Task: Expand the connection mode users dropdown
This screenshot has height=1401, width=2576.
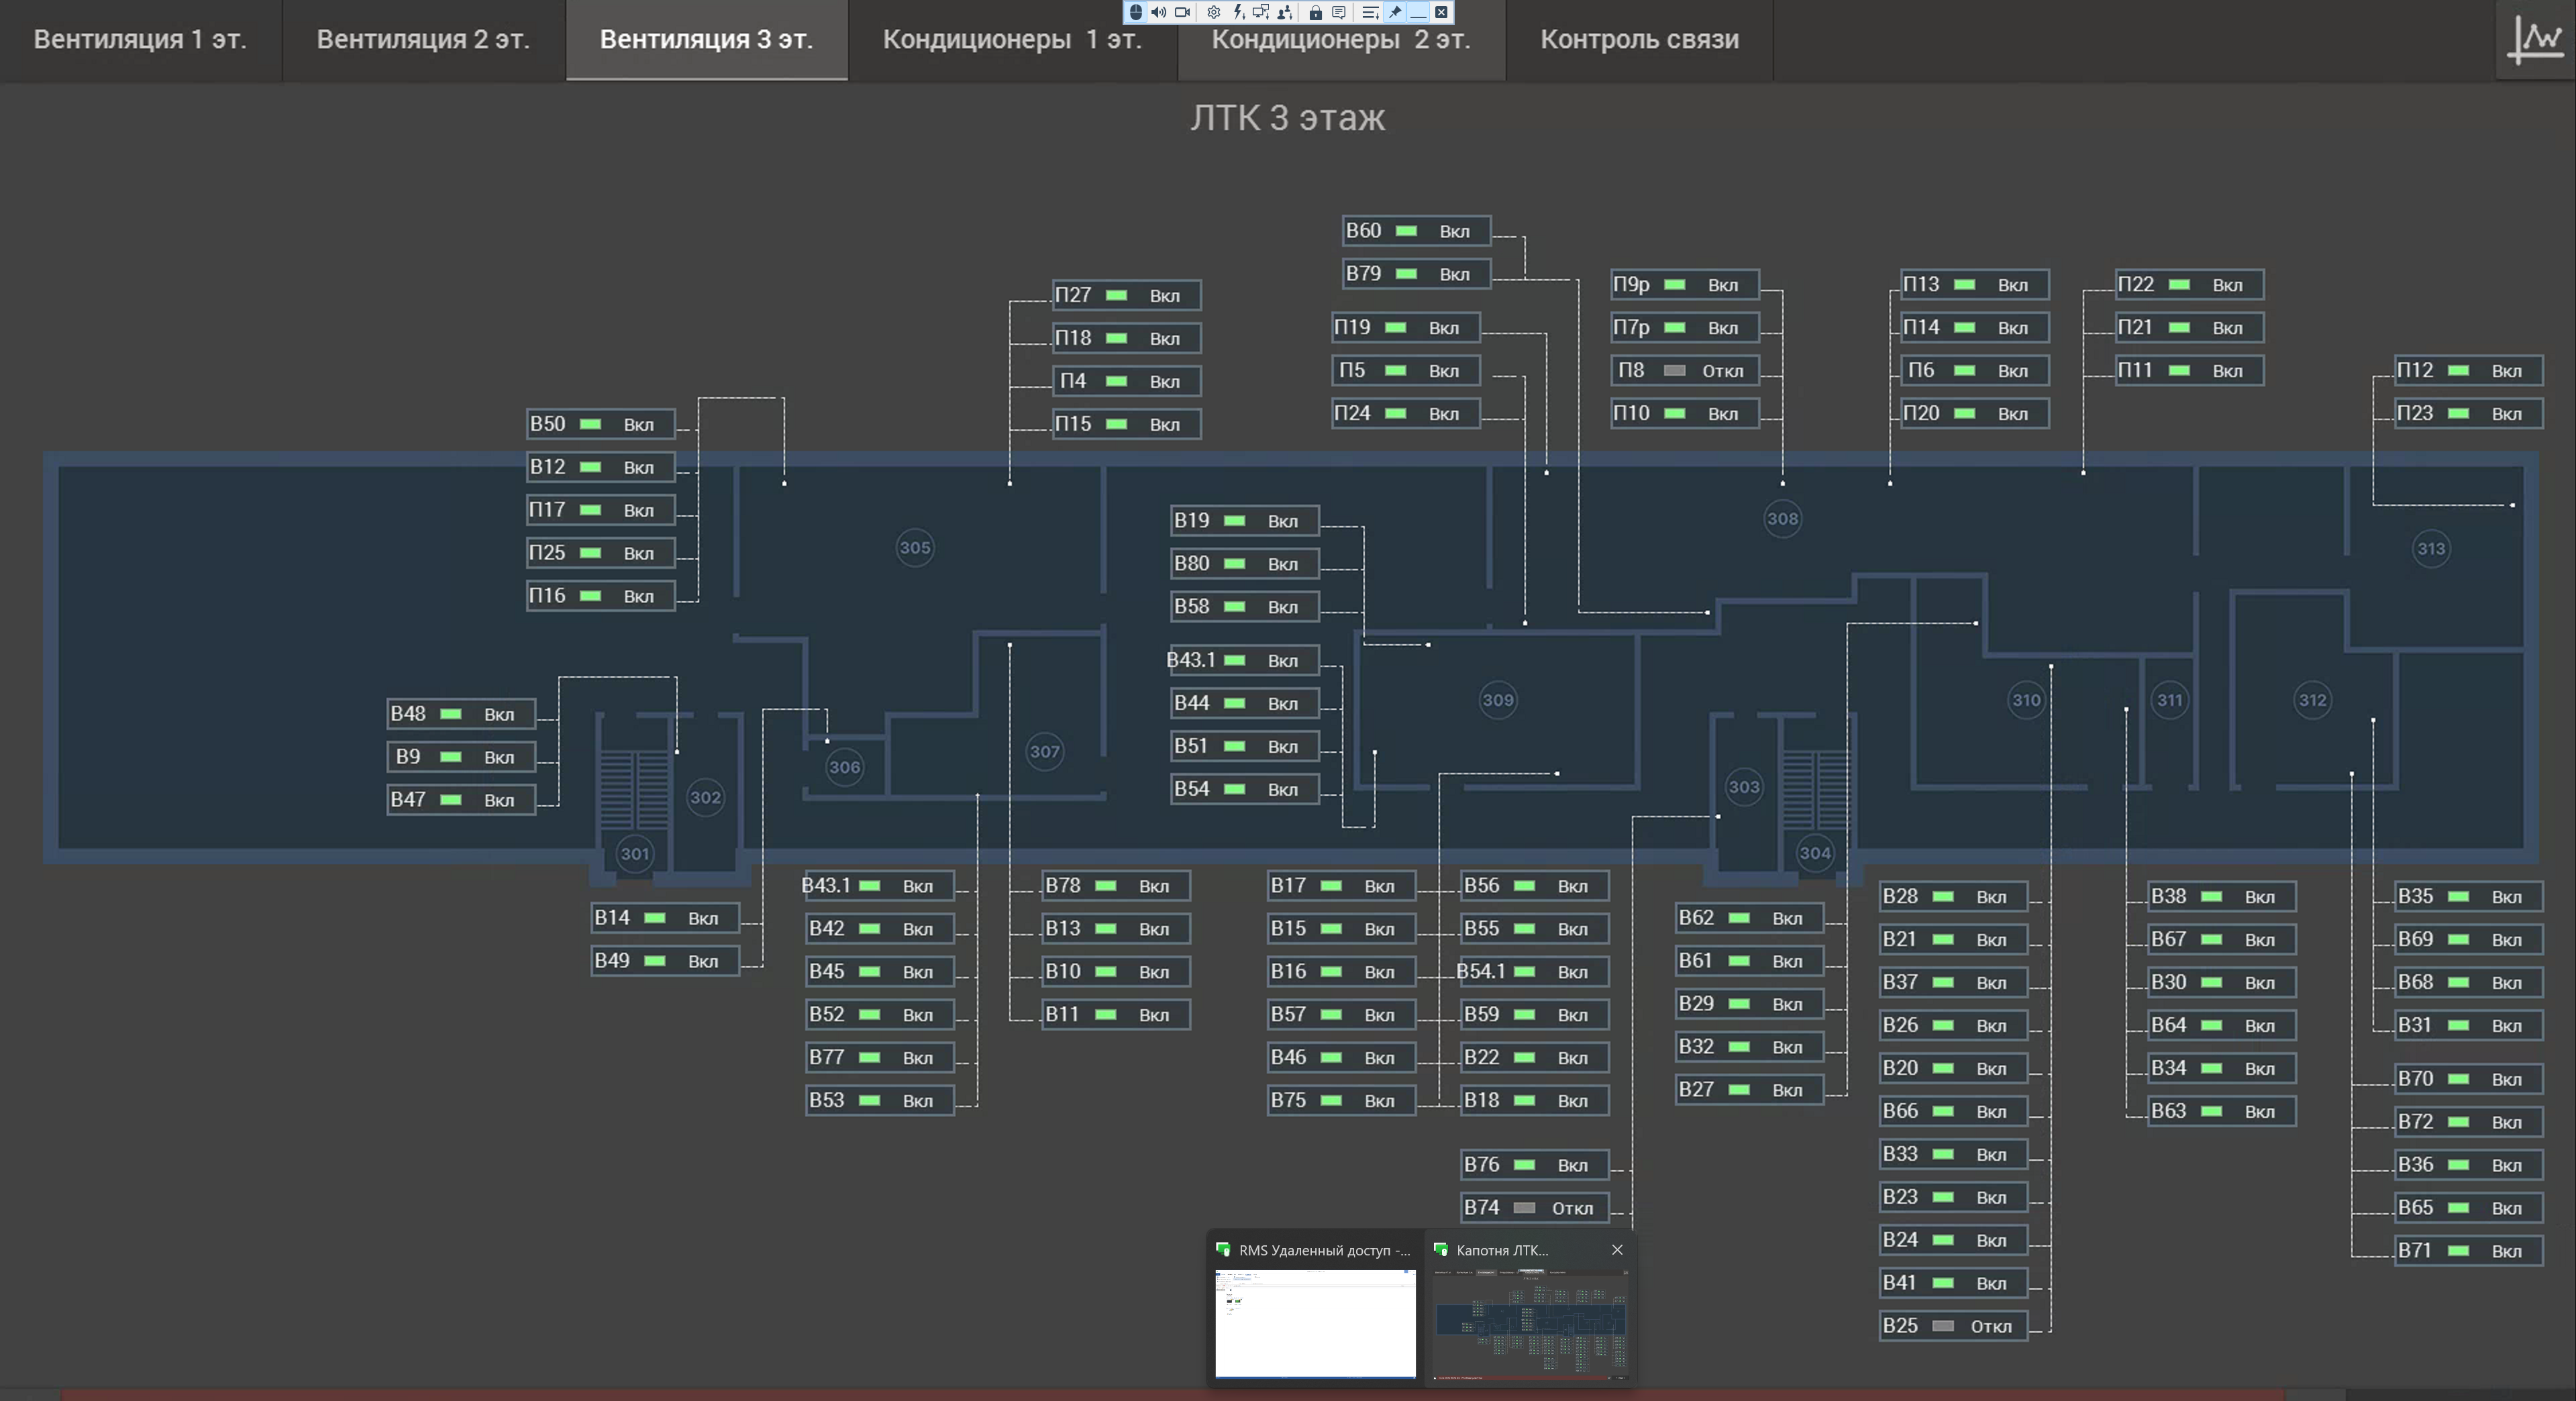Action: 1285,12
